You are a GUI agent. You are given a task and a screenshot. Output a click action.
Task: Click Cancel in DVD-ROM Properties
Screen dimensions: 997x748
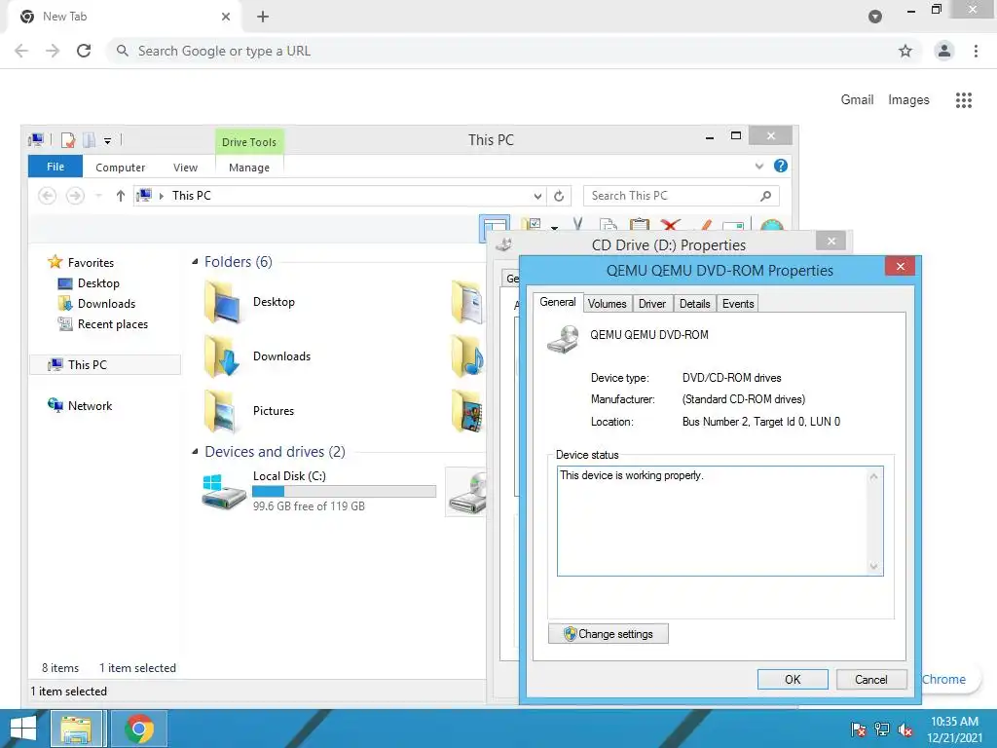click(871, 679)
